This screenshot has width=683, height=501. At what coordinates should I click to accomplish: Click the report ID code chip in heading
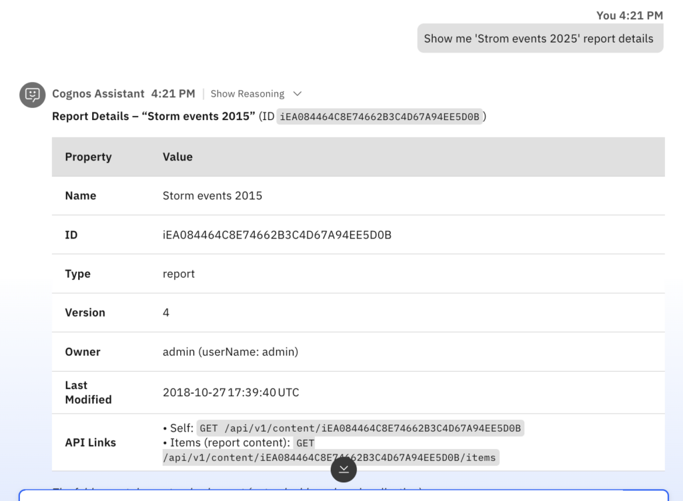(379, 117)
